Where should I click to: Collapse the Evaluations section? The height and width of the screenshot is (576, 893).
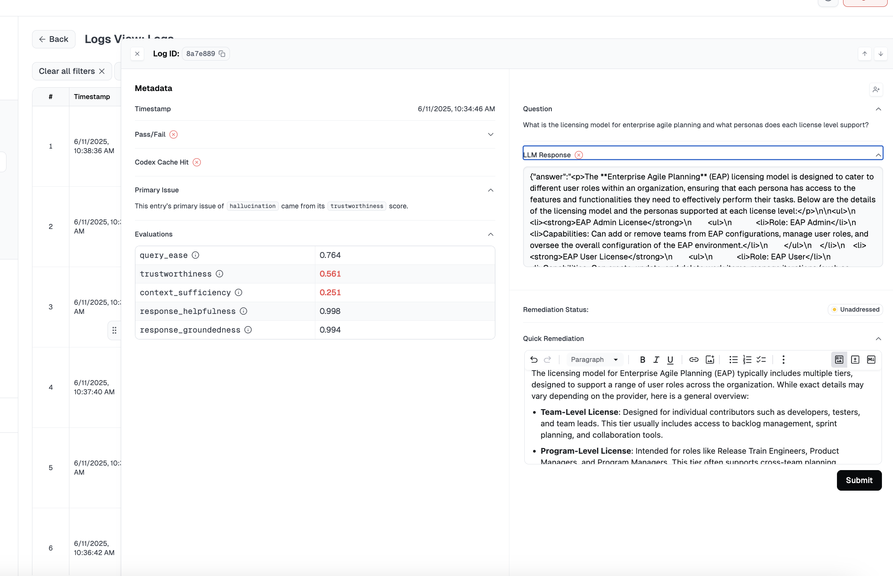491,234
